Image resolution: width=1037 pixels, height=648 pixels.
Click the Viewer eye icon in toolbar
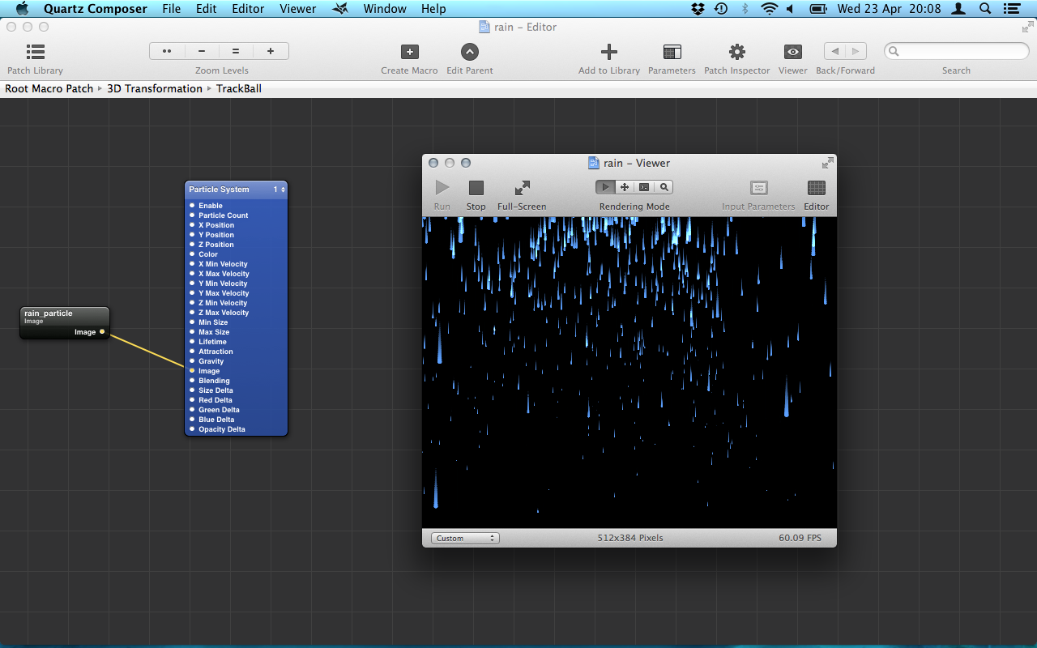792,53
